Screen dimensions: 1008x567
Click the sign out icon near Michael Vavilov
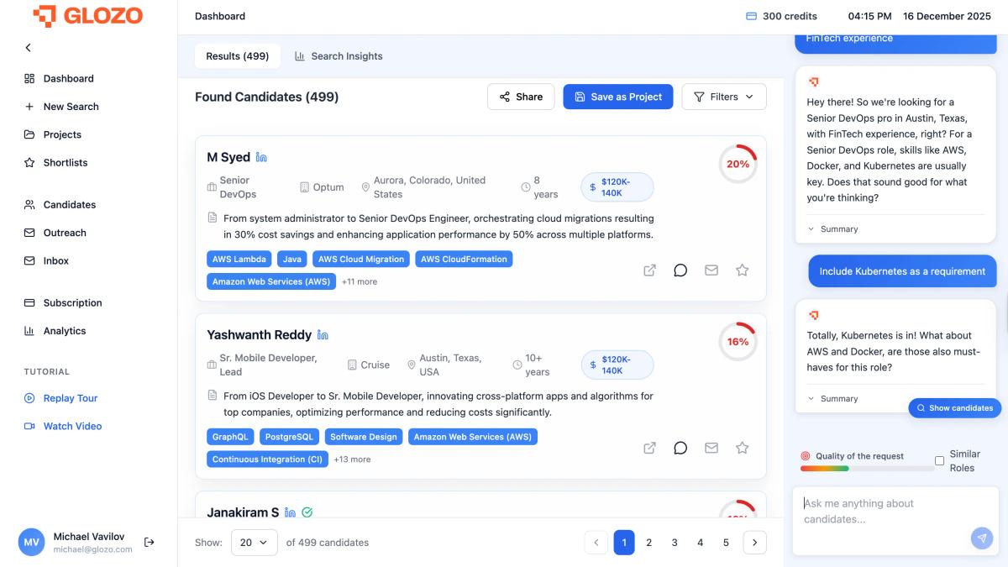click(150, 542)
